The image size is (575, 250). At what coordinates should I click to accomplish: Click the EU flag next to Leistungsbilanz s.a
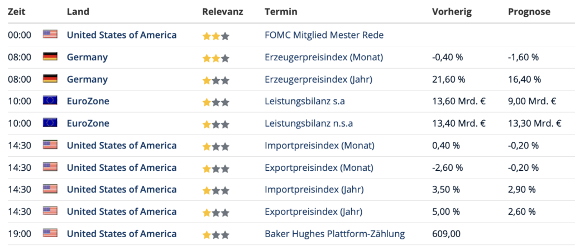(x=50, y=100)
